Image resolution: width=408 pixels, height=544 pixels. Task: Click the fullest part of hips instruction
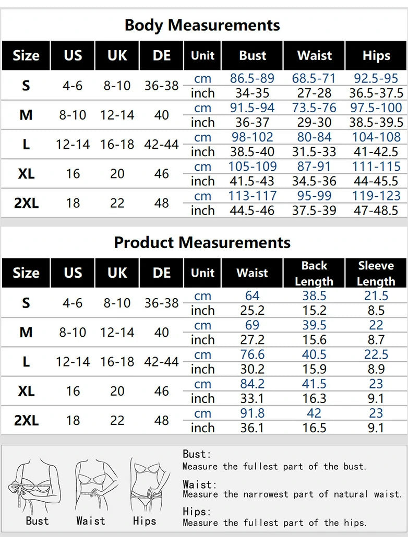pyautogui.click(x=274, y=523)
